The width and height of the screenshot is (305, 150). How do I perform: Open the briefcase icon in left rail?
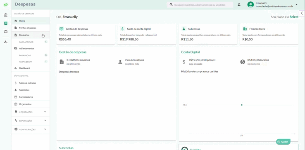(6, 31)
